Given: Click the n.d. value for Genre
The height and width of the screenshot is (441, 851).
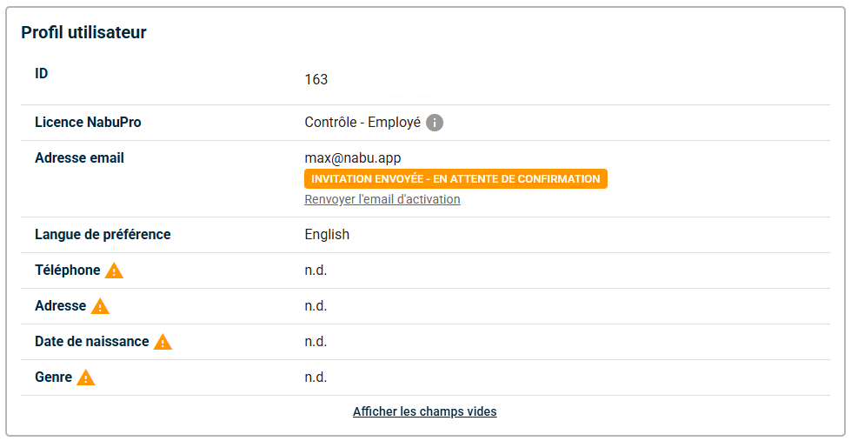Looking at the screenshot, I should coord(316,378).
